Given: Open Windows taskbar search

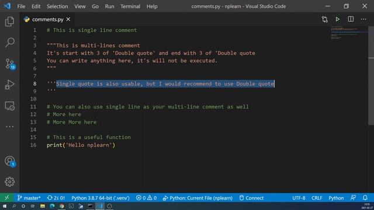Looking at the screenshot, I should pos(14,206).
